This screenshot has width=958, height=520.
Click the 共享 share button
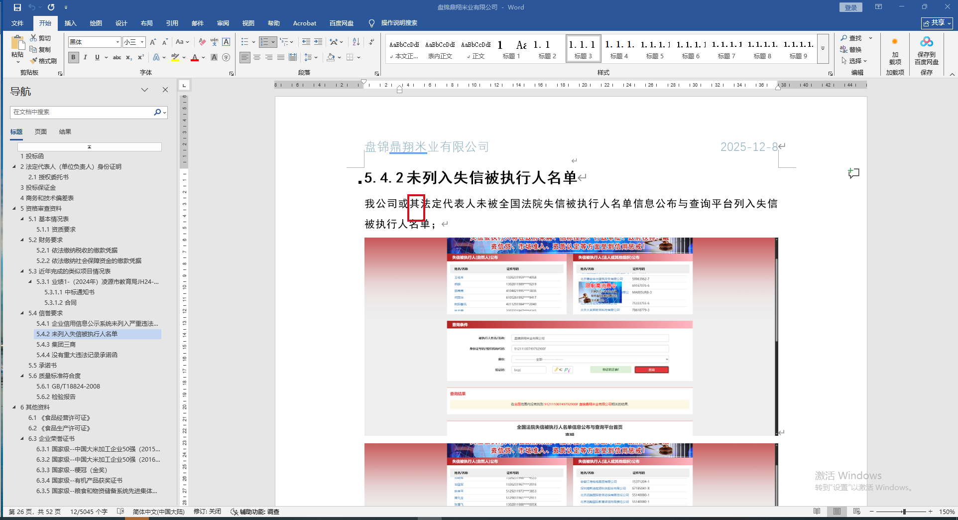pyautogui.click(x=937, y=23)
